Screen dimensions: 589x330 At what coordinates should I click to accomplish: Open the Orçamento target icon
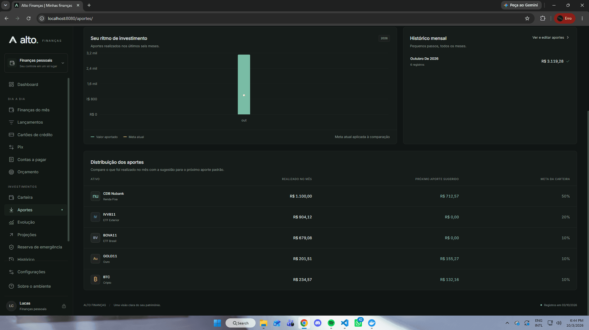click(x=11, y=172)
